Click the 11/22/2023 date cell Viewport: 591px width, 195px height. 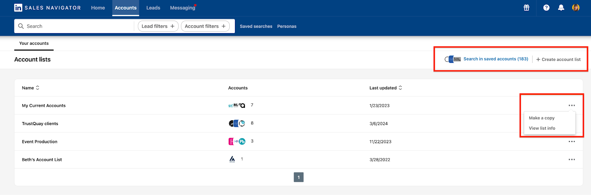(x=380, y=142)
